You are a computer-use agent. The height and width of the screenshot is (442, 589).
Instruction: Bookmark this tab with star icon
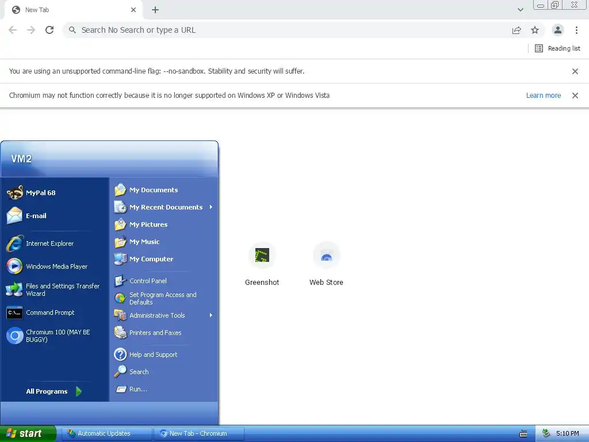[535, 30]
